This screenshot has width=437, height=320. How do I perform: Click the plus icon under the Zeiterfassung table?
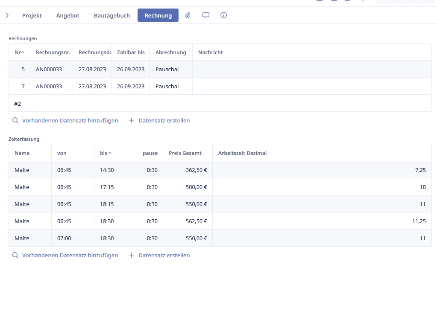click(132, 255)
